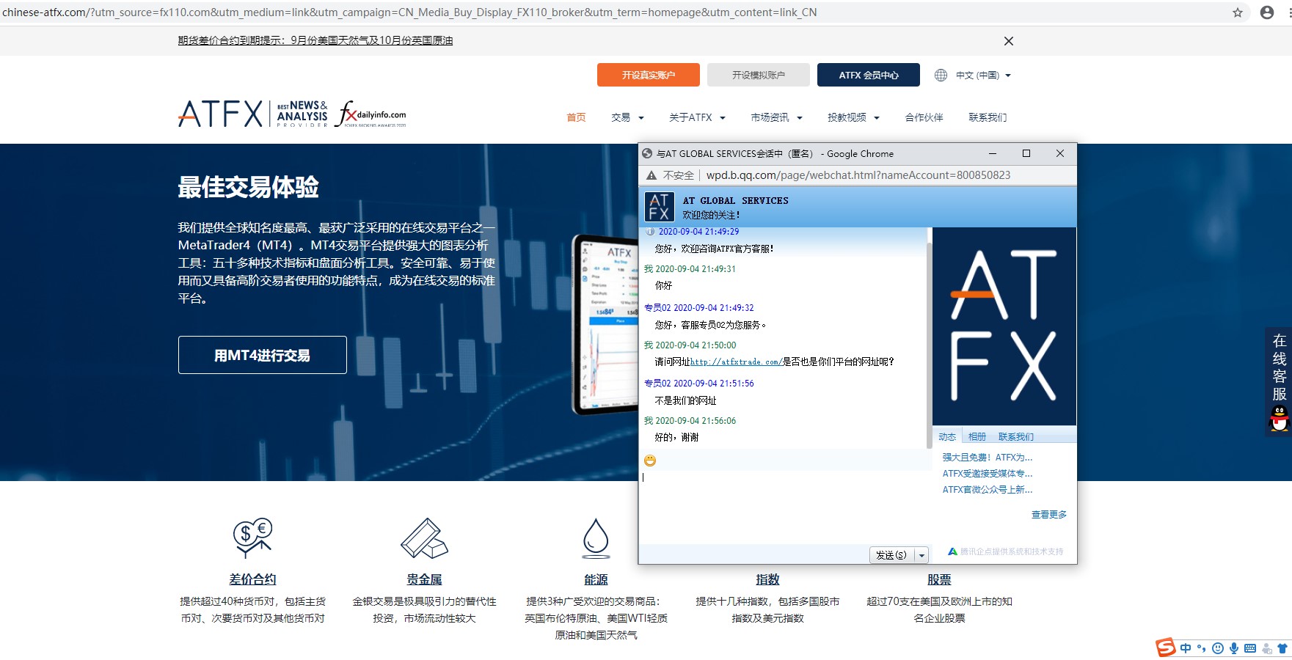Open the Chrome profile avatar menu
This screenshot has height=660, width=1292.
coord(1267,12)
